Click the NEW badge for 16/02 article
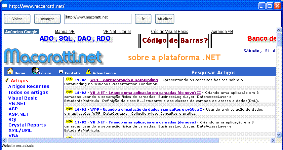The width and height of the screenshot is (283, 150). click(x=69, y=109)
